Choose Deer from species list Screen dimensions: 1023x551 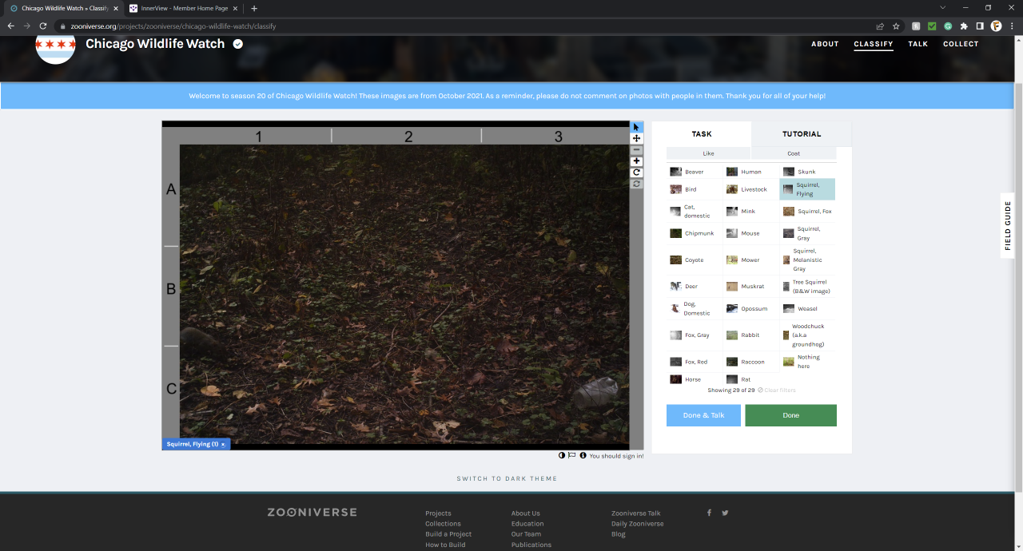point(694,286)
